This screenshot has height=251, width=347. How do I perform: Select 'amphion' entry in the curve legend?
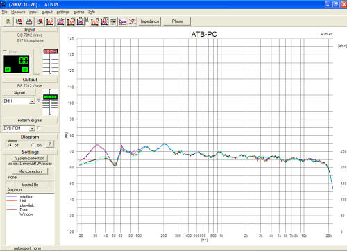coord(26,196)
